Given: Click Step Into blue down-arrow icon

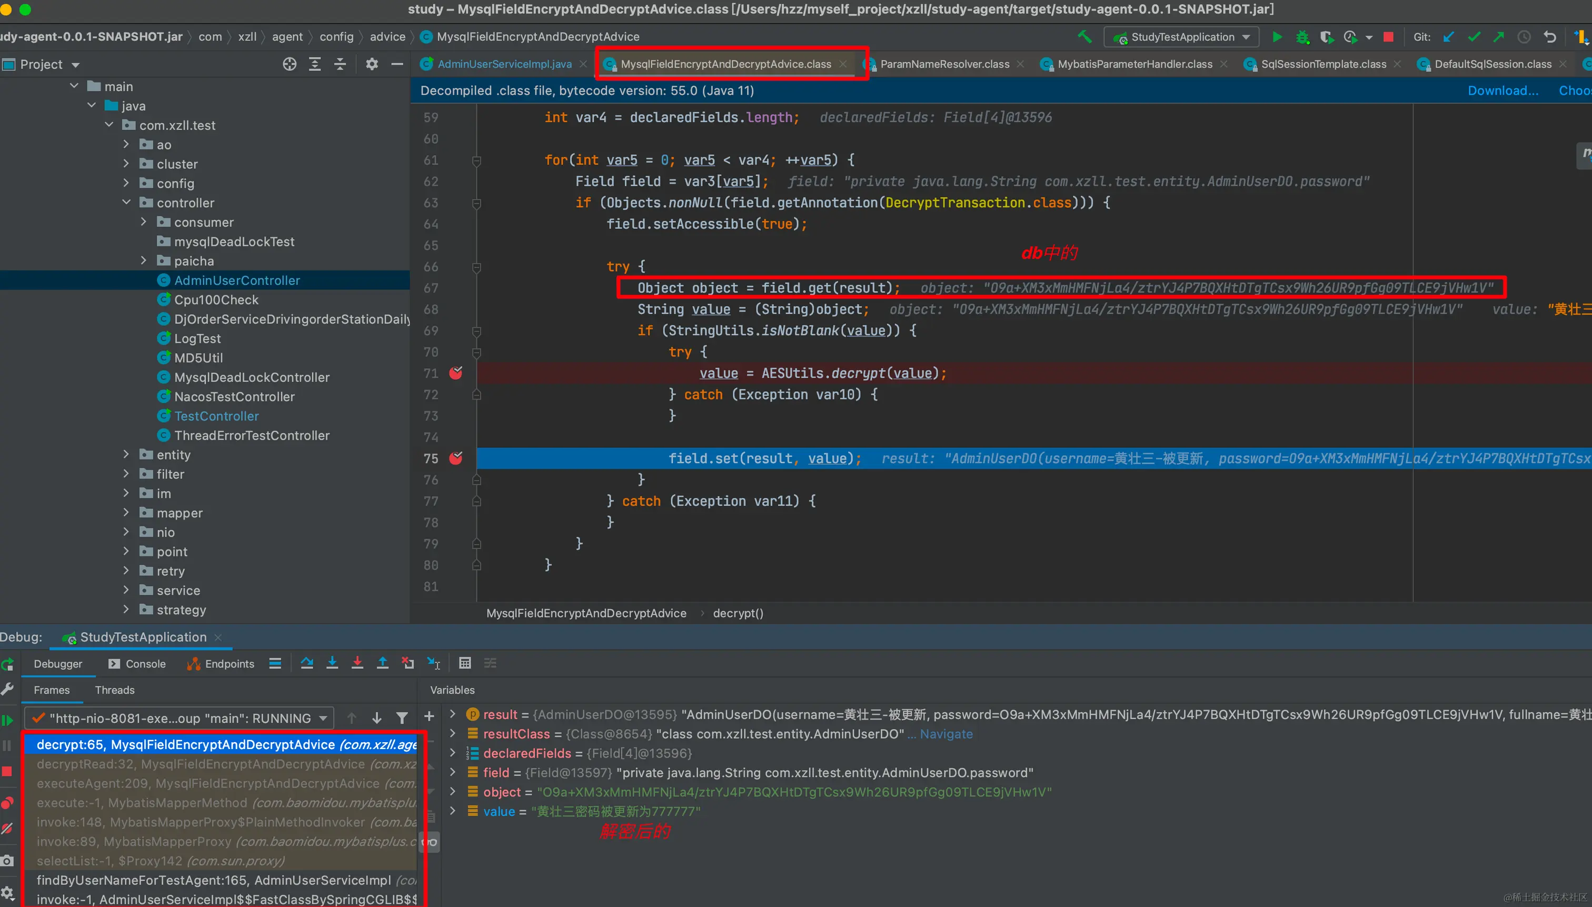Looking at the screenshot, I should [332, 663].
